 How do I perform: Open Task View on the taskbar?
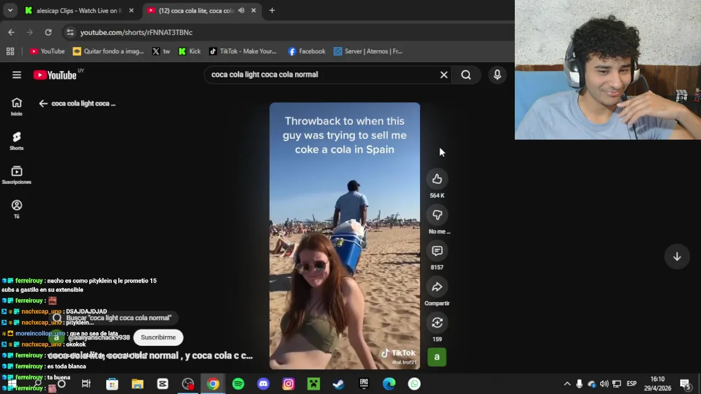(x=86, y=384)
